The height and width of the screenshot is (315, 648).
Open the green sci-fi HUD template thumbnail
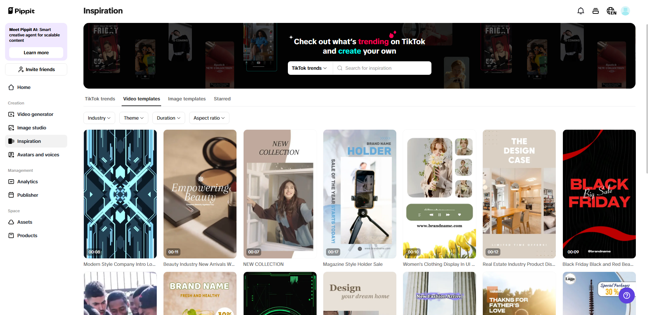[280, 293]
